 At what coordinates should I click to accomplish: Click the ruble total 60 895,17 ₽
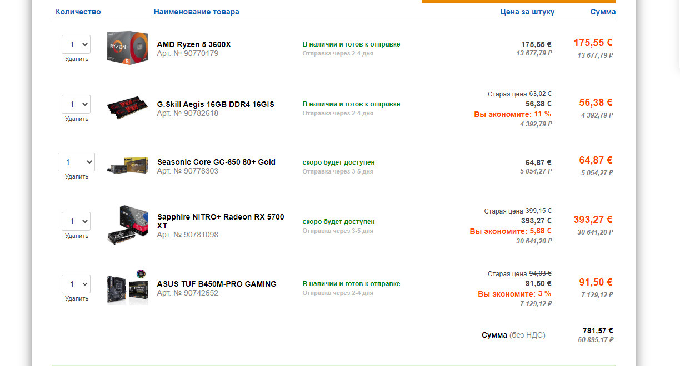596,340
